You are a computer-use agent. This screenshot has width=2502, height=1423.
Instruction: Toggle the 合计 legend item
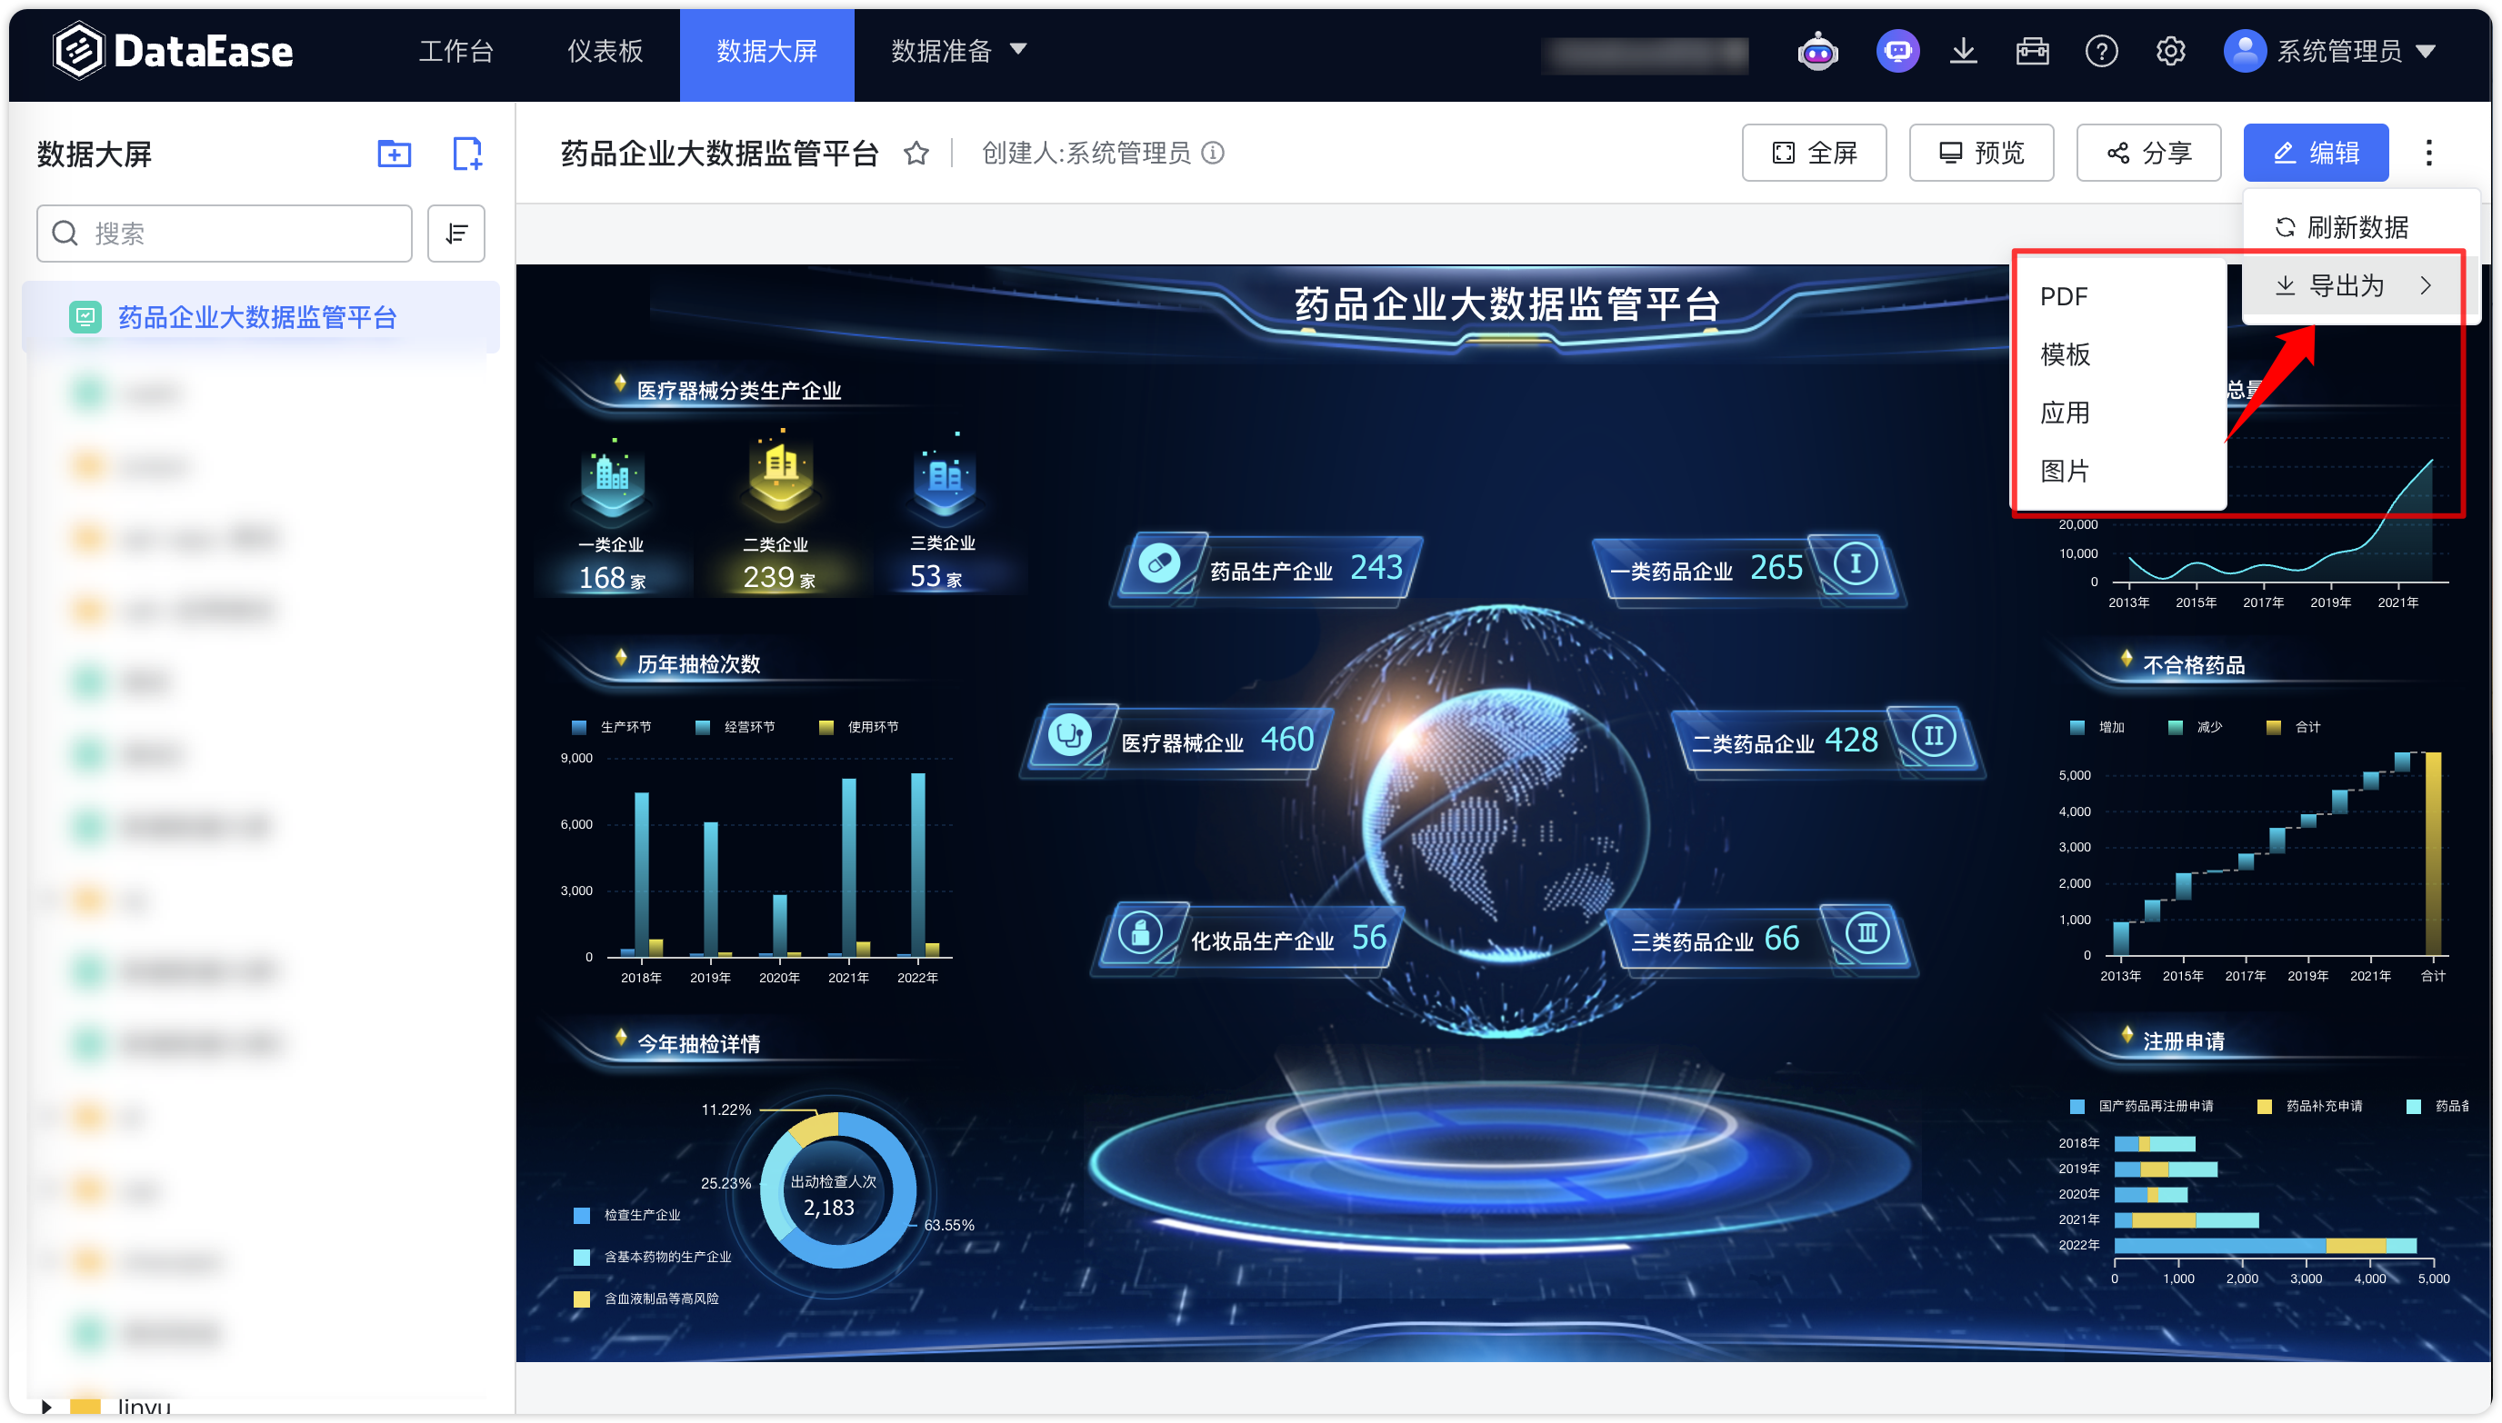coord(2292,727)
